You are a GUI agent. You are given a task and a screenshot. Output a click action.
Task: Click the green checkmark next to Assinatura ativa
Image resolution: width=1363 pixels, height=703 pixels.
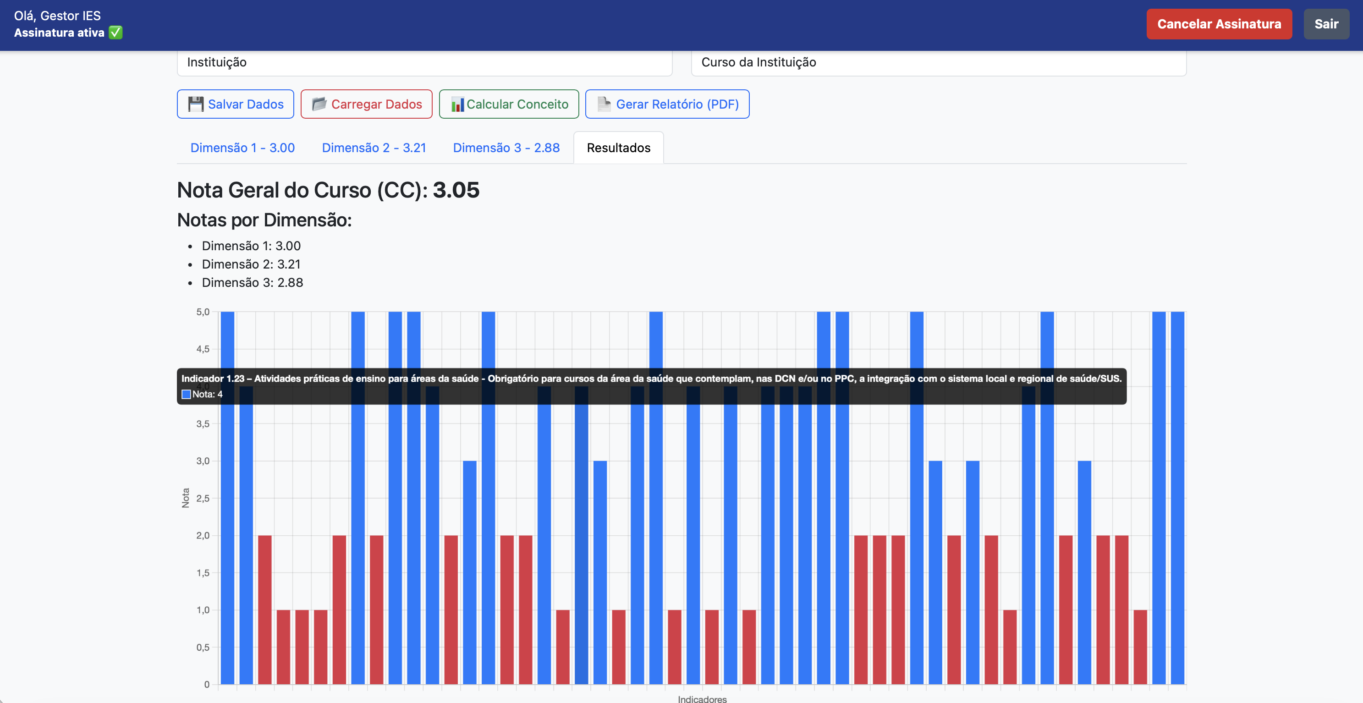tap(115, 33)
